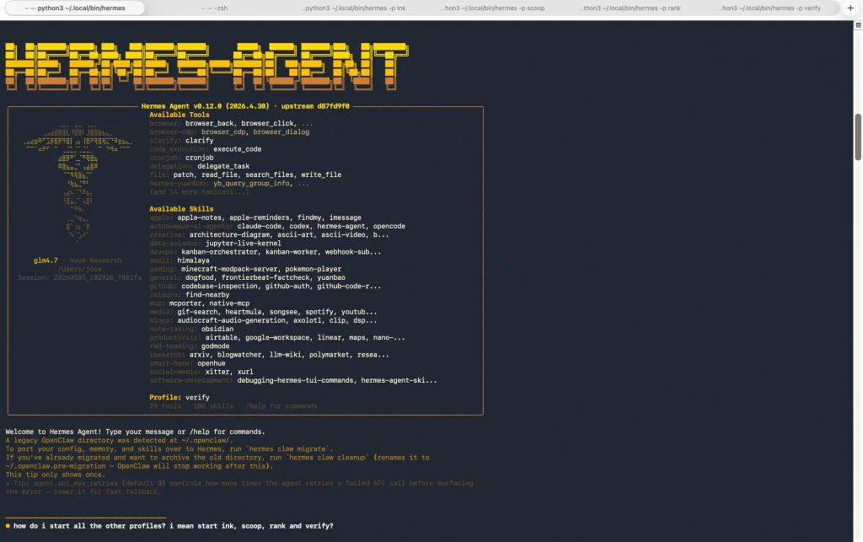Click the 'Available Tools' heading

[x=180, y=115]
